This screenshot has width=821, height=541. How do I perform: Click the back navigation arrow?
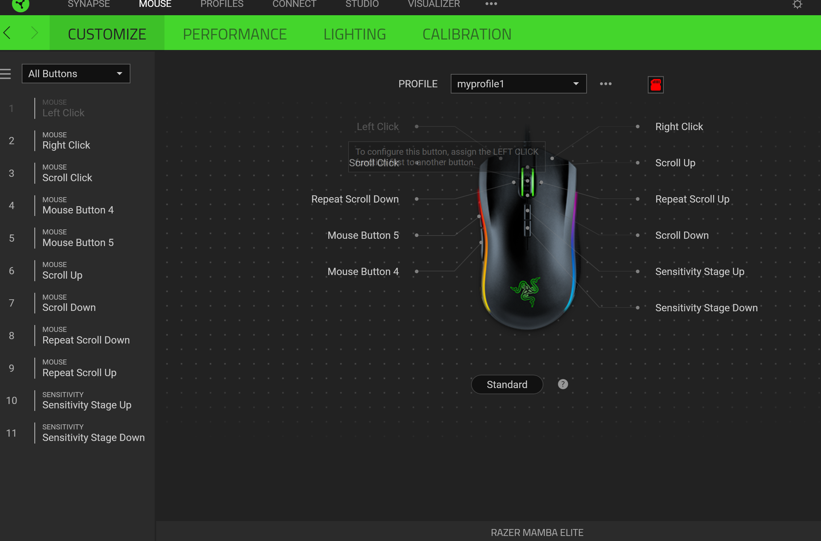coord(7,33)
